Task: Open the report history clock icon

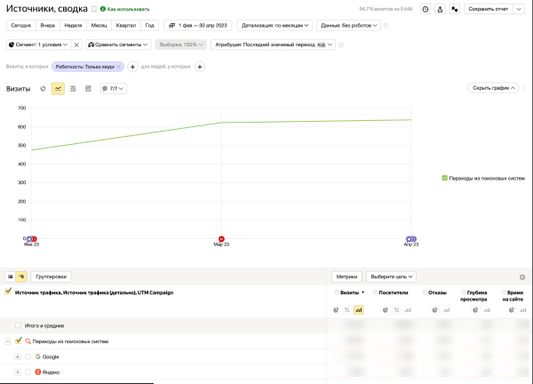Action: point(425,9)
